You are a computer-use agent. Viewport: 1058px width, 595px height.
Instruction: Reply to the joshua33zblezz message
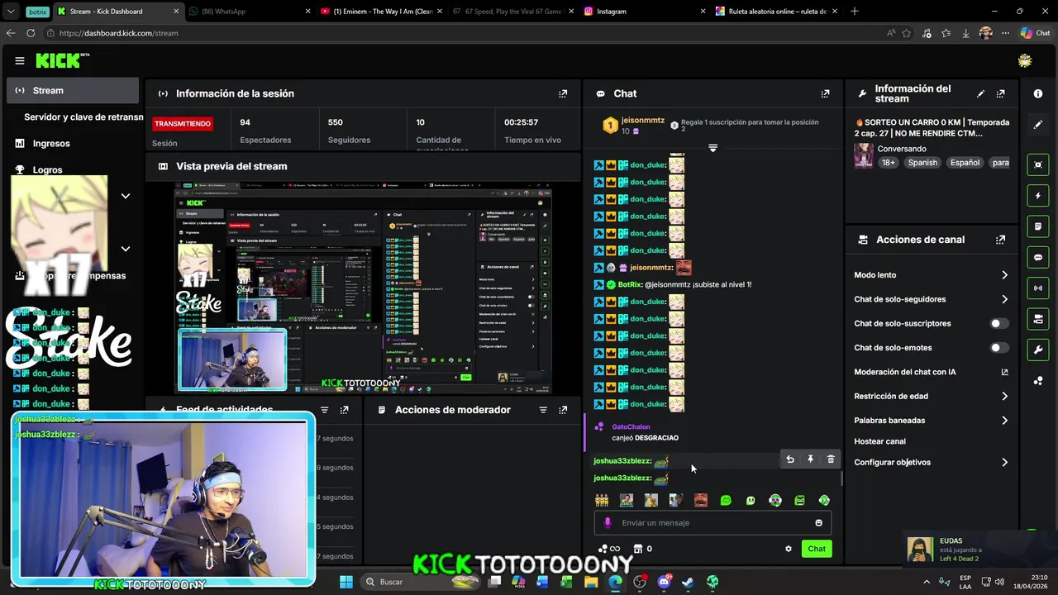790,459
